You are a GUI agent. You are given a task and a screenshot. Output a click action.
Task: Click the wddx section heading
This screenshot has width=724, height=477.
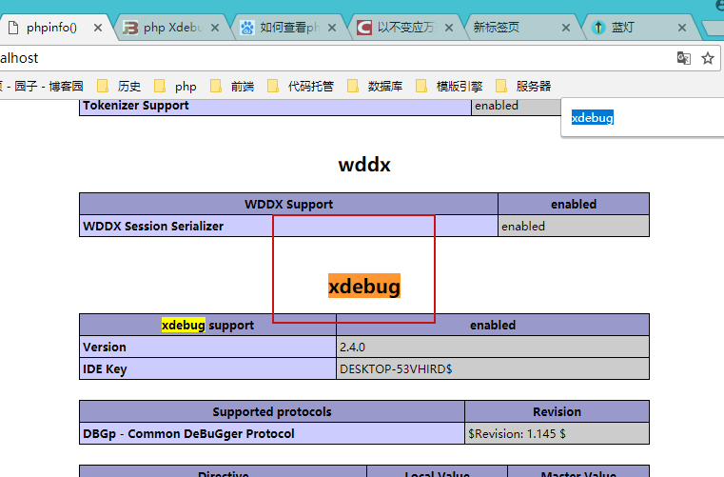tap(364, 165)
